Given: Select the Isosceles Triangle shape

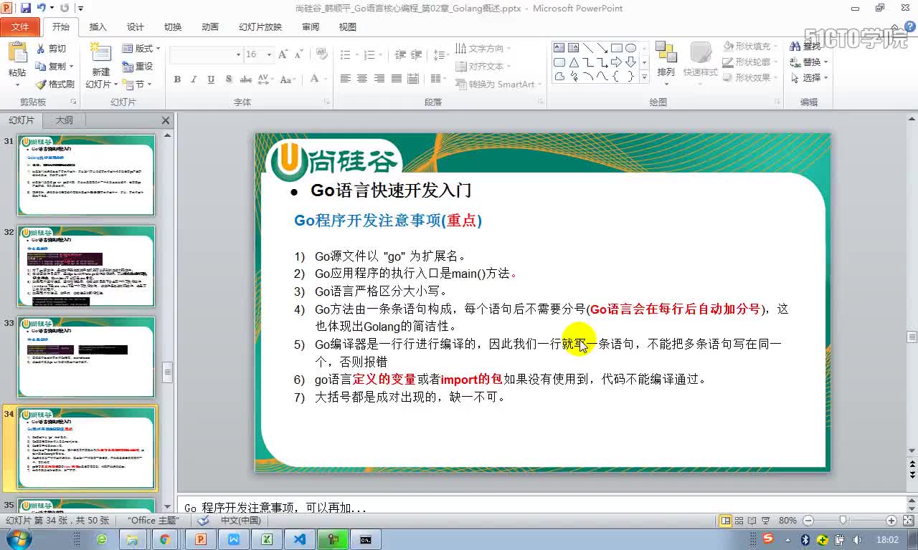Looking at the screenshot, I should click(574, 62).
